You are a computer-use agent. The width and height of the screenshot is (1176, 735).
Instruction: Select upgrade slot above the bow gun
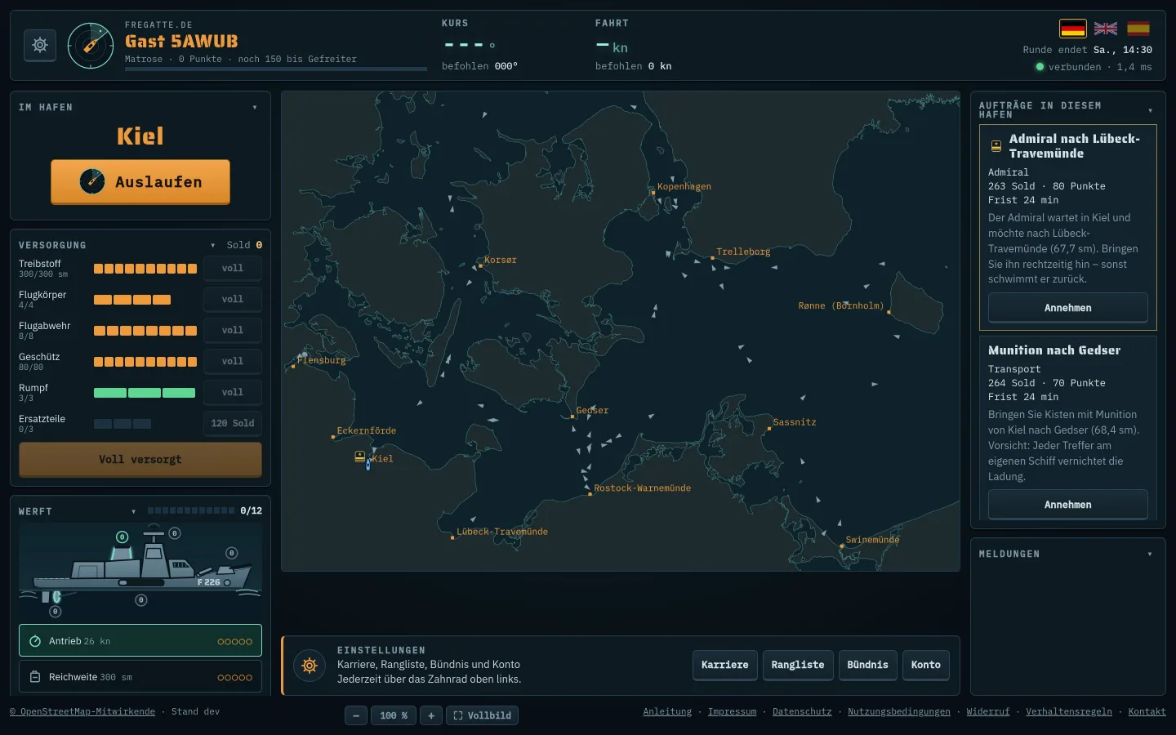[232, 553]
